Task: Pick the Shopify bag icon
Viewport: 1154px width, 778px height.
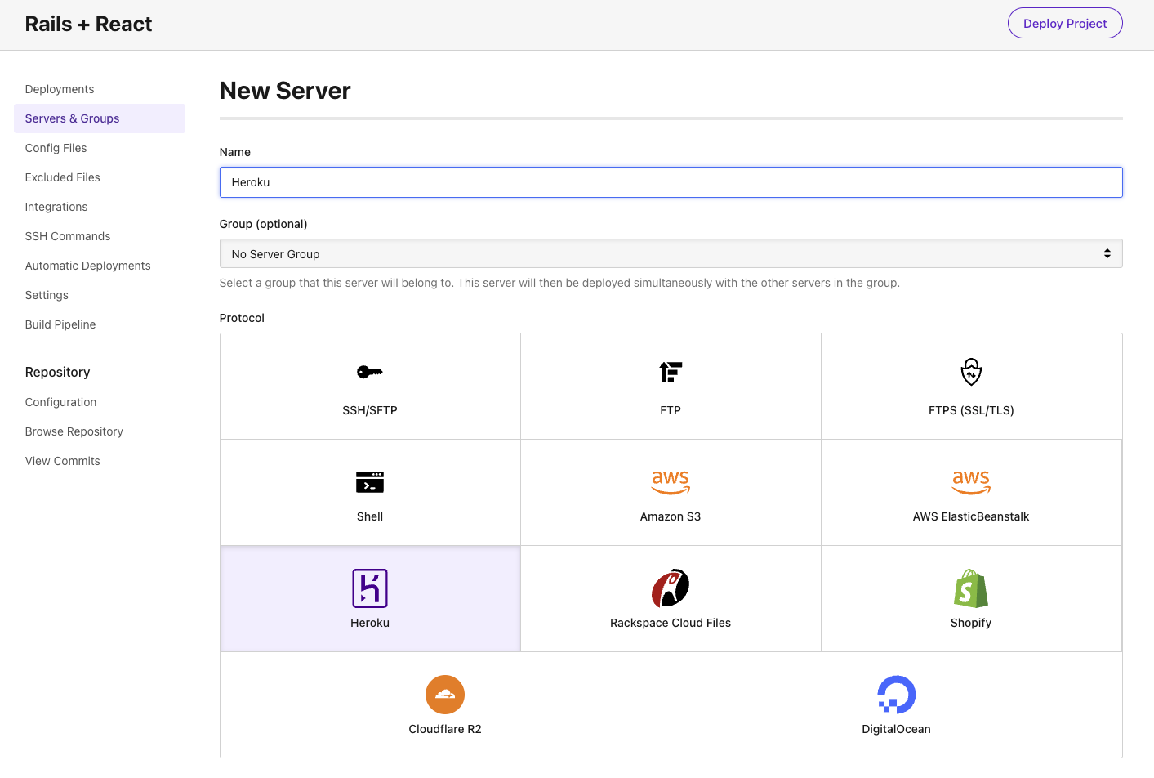Action: coord(971,588)
